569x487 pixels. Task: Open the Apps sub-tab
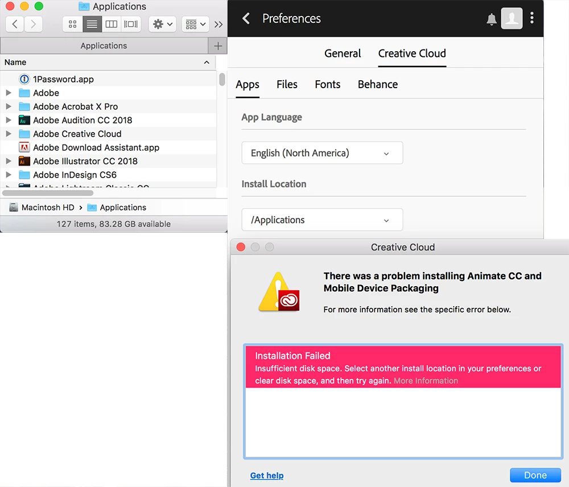(248, 85)
